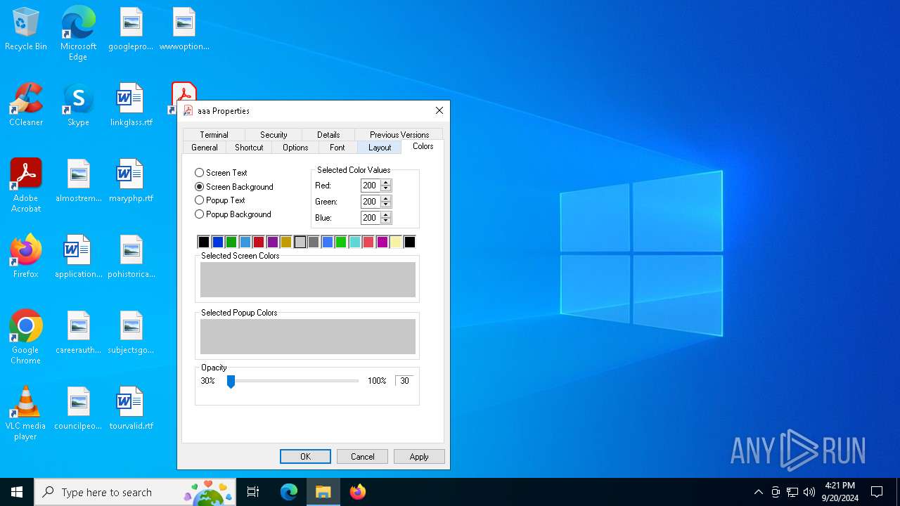This screenshot has height=506, width=900.
Task: Pick the dark gray color swatch
Action: click(x=314, y=242)
